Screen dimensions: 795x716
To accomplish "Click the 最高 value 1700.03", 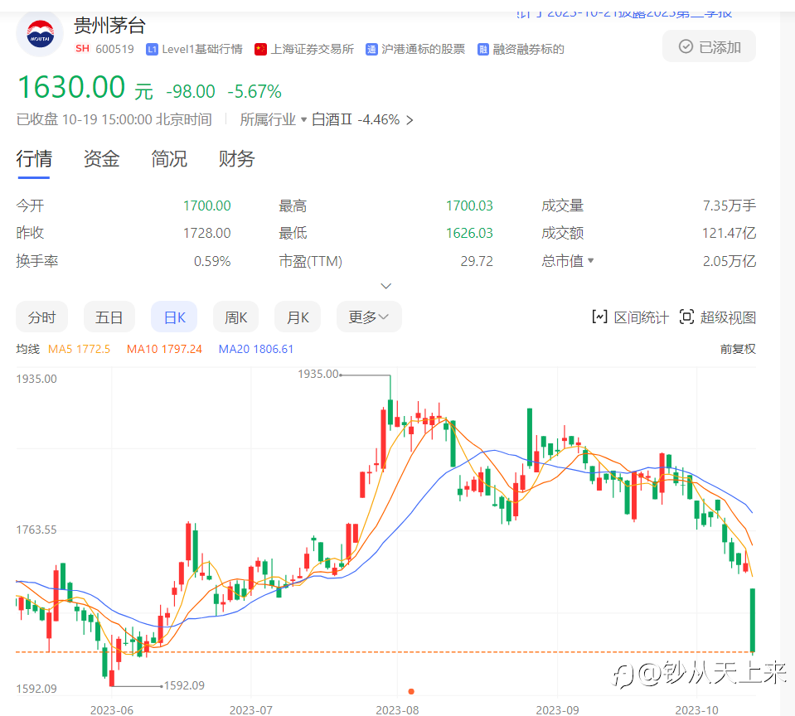I will [x=469, y=206].
